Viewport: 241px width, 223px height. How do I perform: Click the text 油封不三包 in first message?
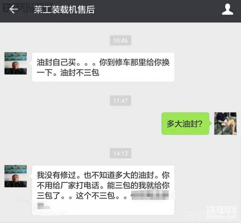(x=80, y=73)
